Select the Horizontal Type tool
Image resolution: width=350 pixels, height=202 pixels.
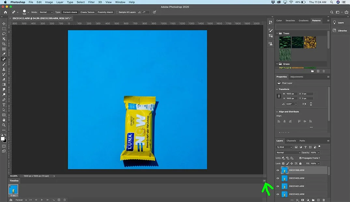tap(4, 105)
